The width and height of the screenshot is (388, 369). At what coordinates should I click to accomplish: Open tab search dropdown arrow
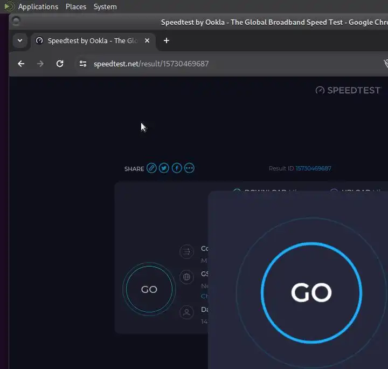pyautogui.click(x=20, y=40)
